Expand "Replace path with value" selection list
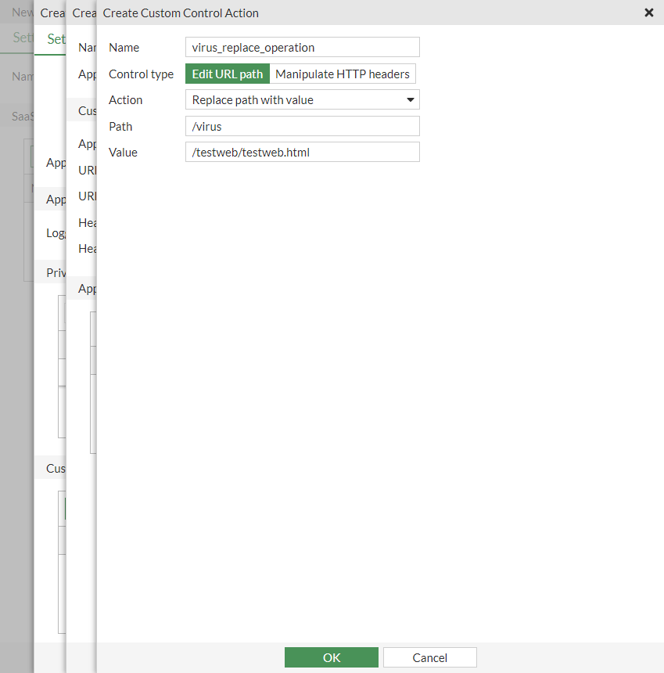 (302, 99)
